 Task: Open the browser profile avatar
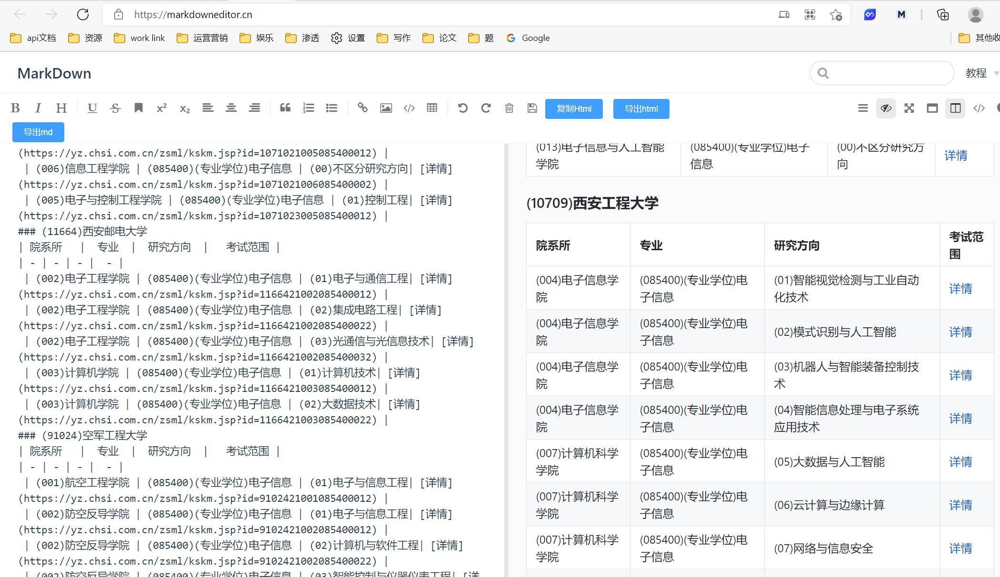click(x=975, y=15)
